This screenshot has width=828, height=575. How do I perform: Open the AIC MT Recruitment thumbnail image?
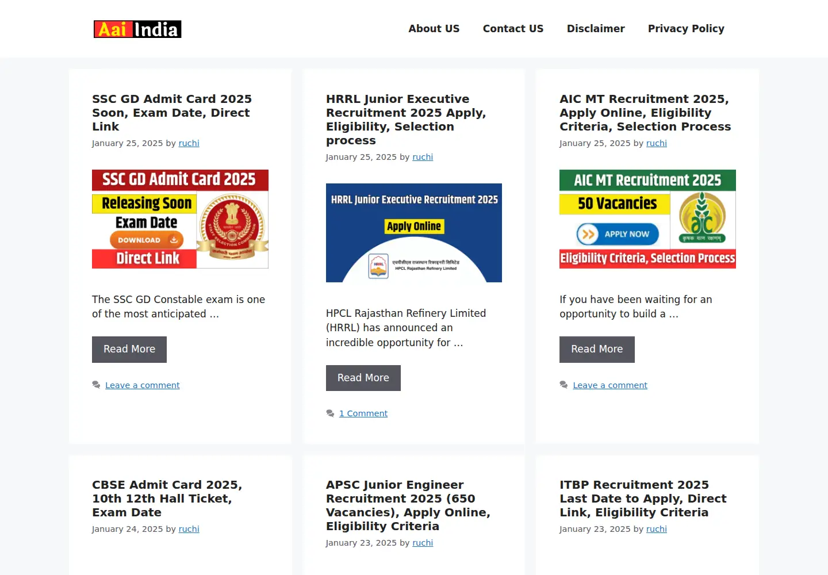click(x=647, y=219)
